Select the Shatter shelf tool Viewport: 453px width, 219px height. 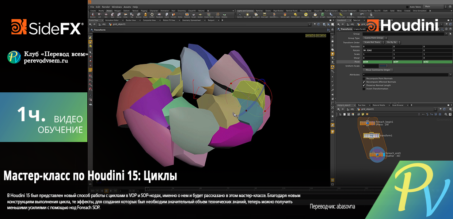pos(152,15)
